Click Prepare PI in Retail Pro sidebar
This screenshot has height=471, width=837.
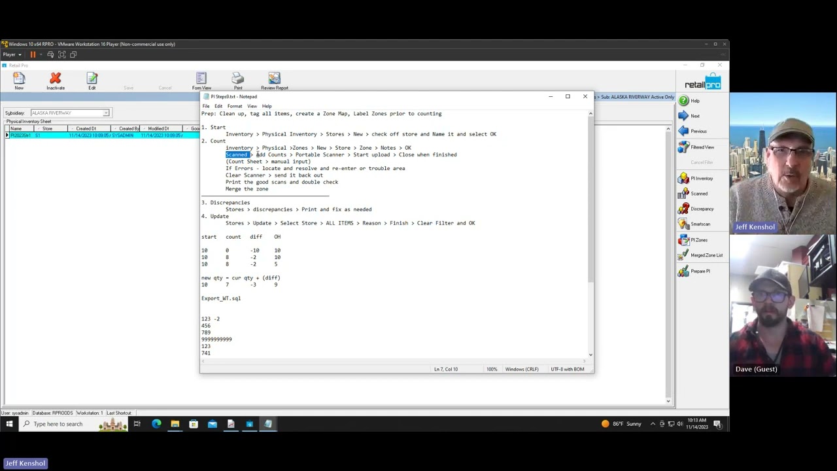(x=694, y=271)
